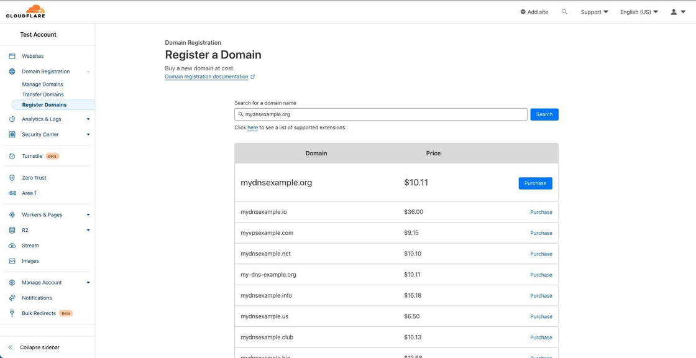Expand the Support dropdown
The width and height of the screenshot is (696, 358).
click(594, 12)
